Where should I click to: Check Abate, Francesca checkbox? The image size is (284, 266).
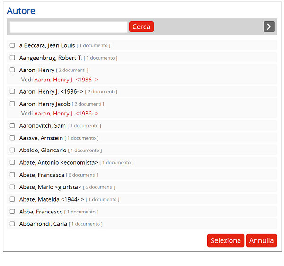[x=12, y=175]
